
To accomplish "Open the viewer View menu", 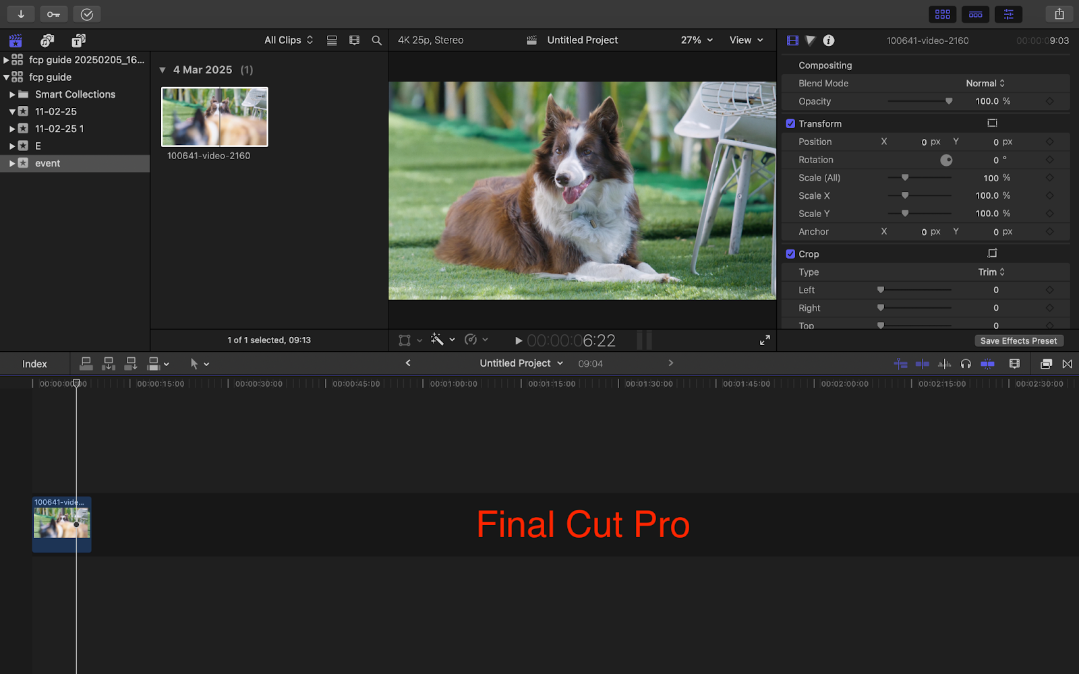I will pos(746,40).
